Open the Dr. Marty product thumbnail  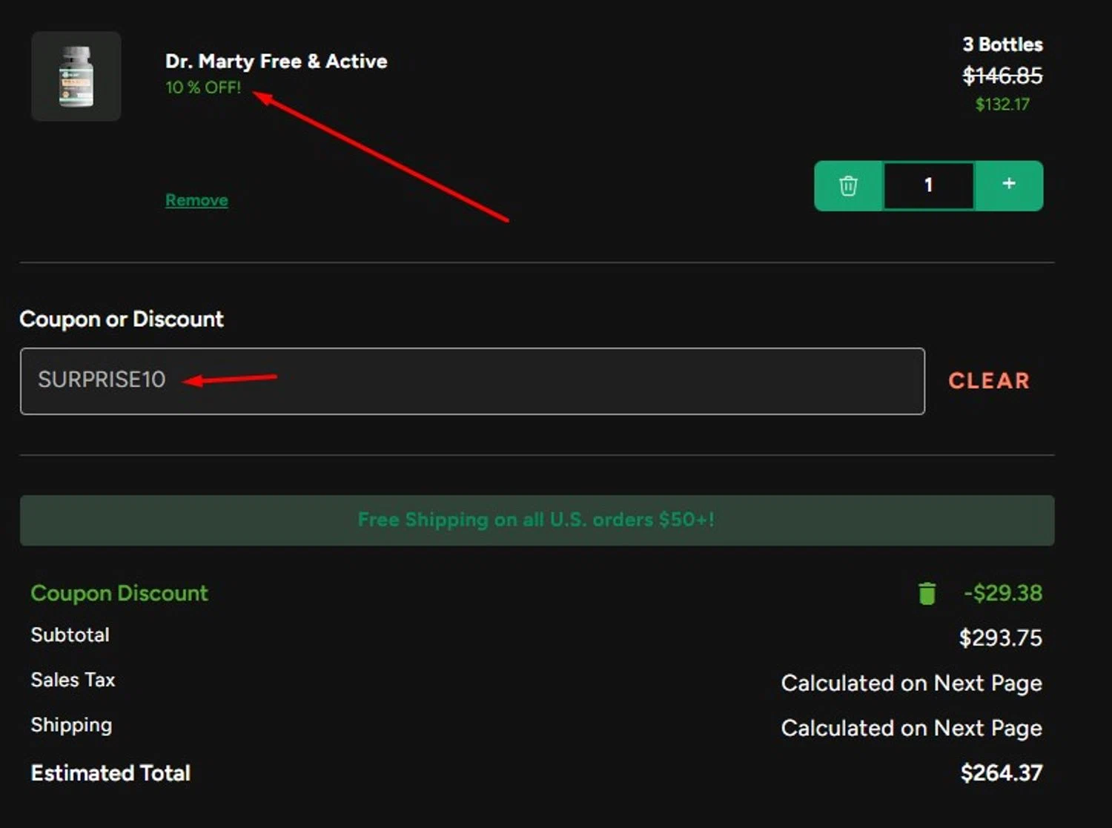(76, 76)
